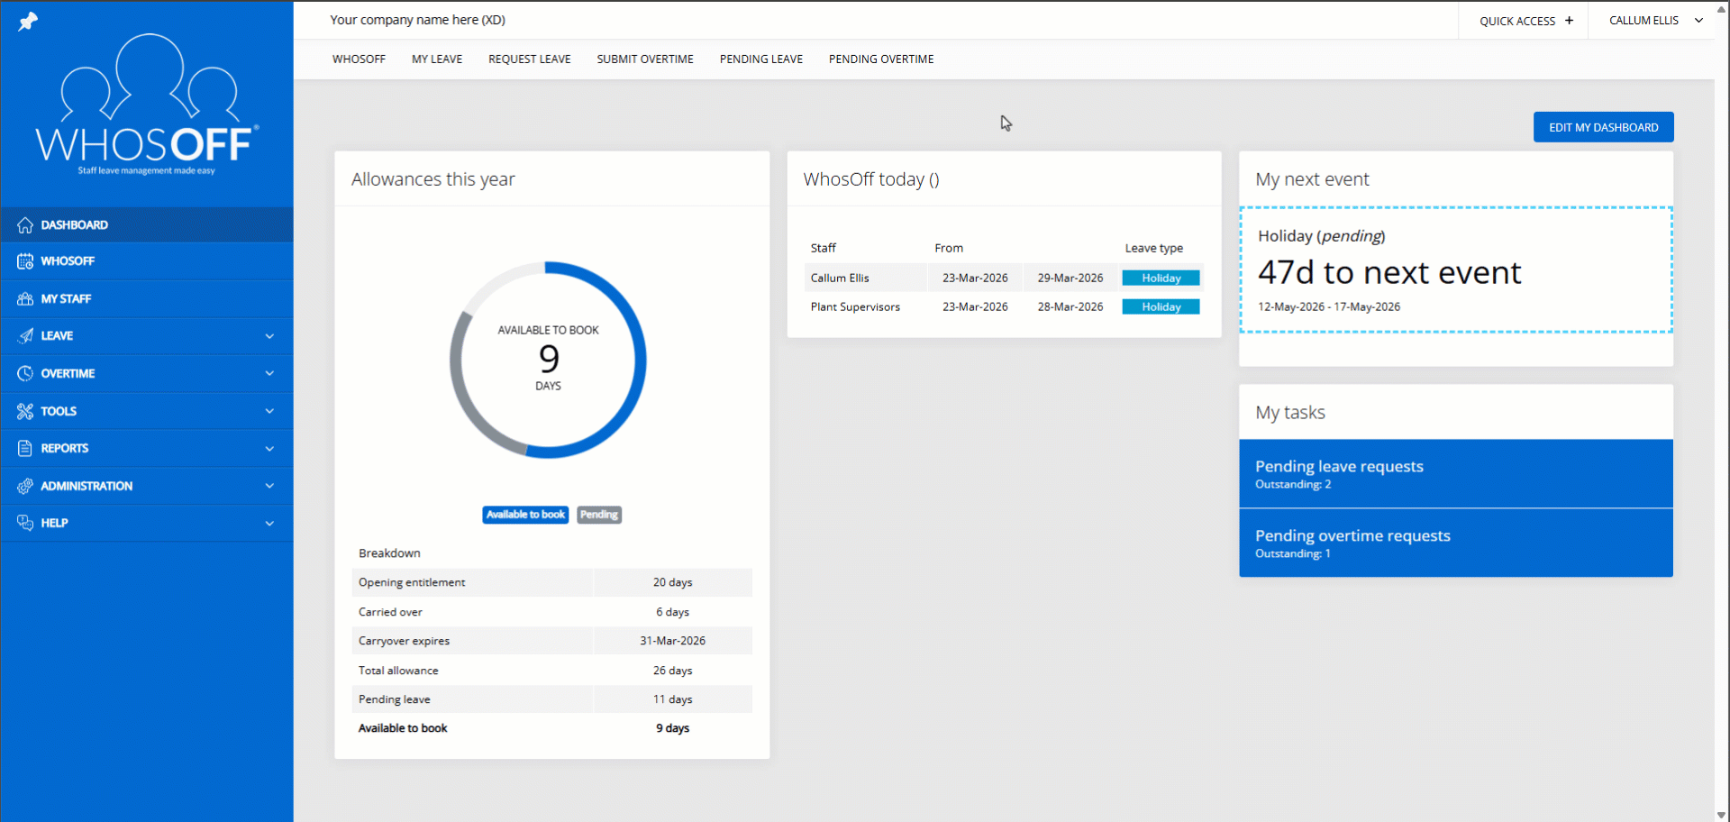Click the Administration gears icon in sidebar
The width and height of the screenshot is (1730, 822).
25,486
